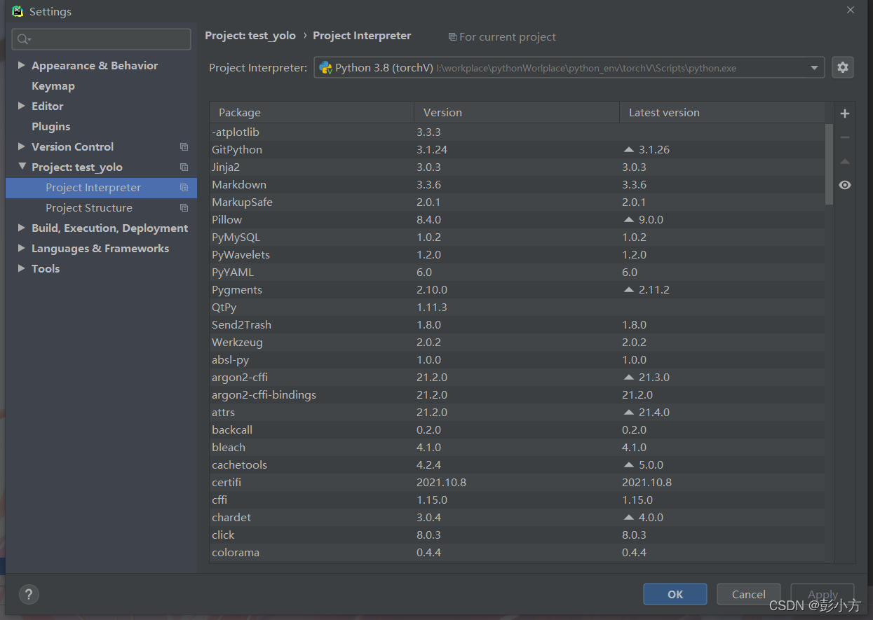This screenshot has height=620, width=873.
Task: Click copy icon beside Version Control
Action: click(x=184, y=147)
